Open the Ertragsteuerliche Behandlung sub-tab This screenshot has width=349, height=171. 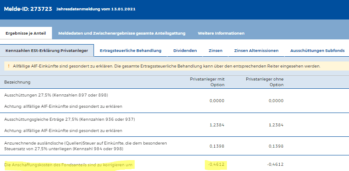[130, 51]
